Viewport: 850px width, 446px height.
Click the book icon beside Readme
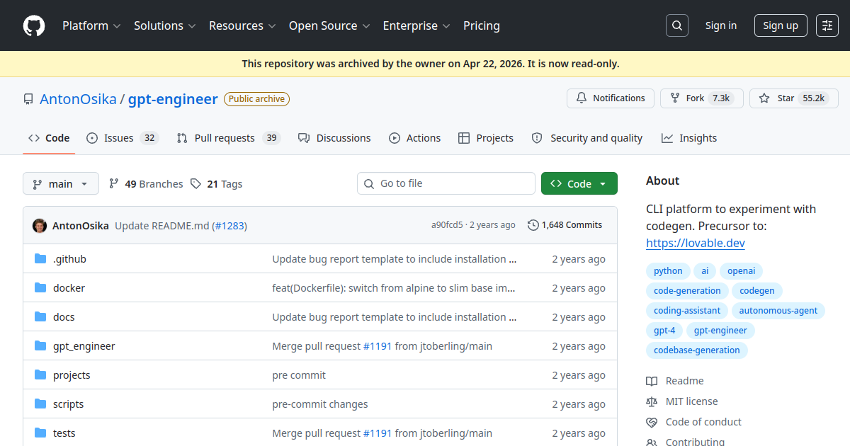[x=652, y=381]
